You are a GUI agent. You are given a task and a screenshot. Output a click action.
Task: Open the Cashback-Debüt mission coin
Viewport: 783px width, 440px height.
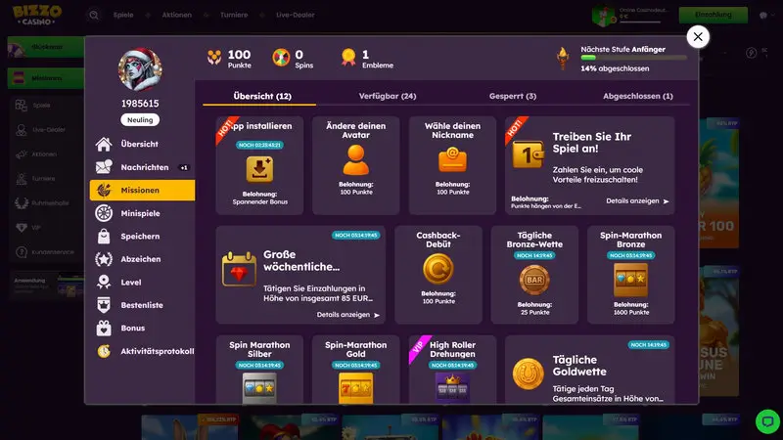(x=438, y=269)
